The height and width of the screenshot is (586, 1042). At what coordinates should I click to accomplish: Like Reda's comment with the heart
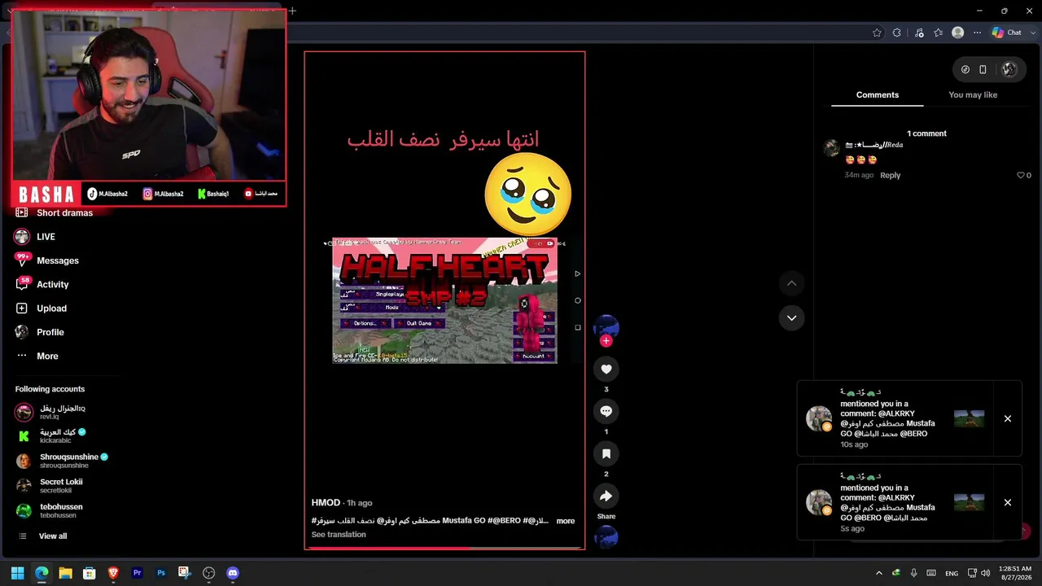pyautogui.click(x=1021, y=176)
